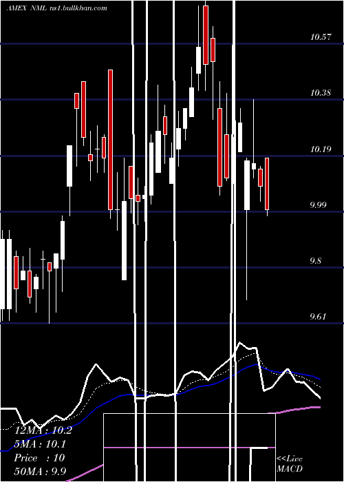The width and height of the screenshot is (344, 482).
Task: Click the 9.8 price level label
Action: [316, 261]
